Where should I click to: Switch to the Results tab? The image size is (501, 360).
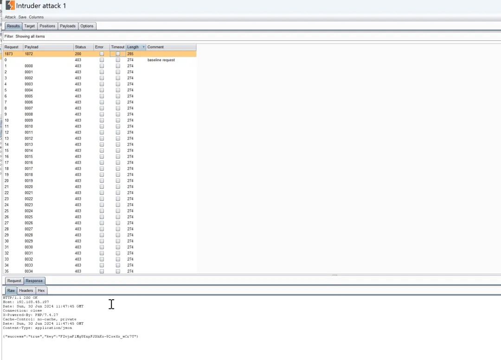(x=13, y=26)
